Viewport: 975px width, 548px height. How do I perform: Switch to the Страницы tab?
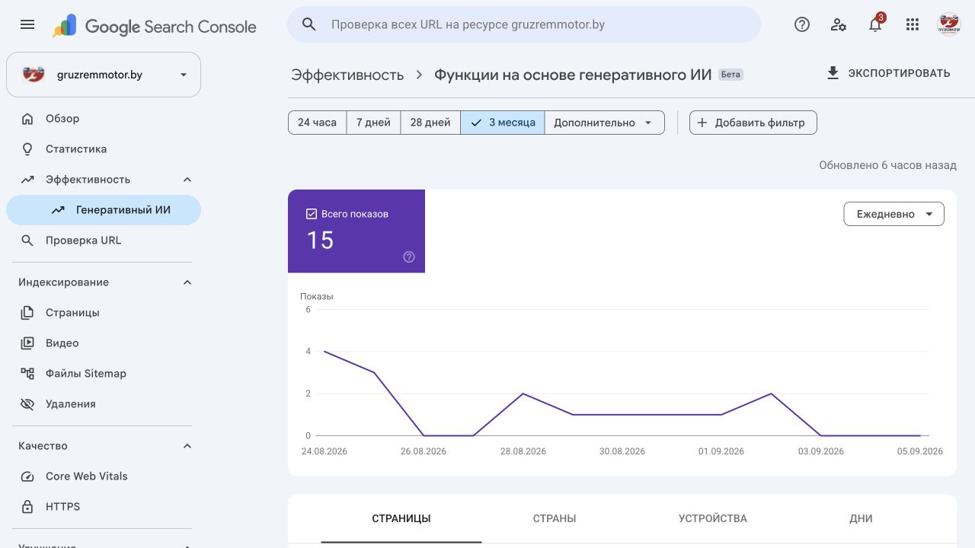coord(401,518)
